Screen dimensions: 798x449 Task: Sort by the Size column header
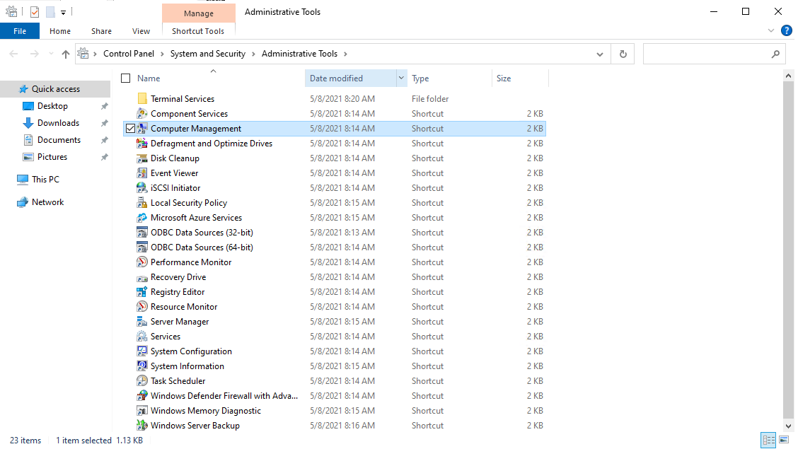(504, 78)
